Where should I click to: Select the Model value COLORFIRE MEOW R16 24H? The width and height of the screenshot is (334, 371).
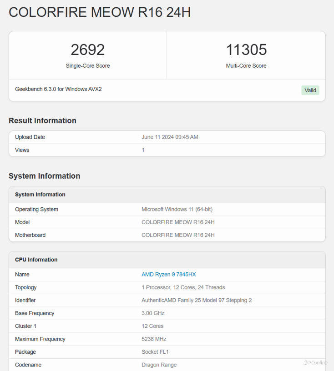pyautogui.click(x=178, y=222)
